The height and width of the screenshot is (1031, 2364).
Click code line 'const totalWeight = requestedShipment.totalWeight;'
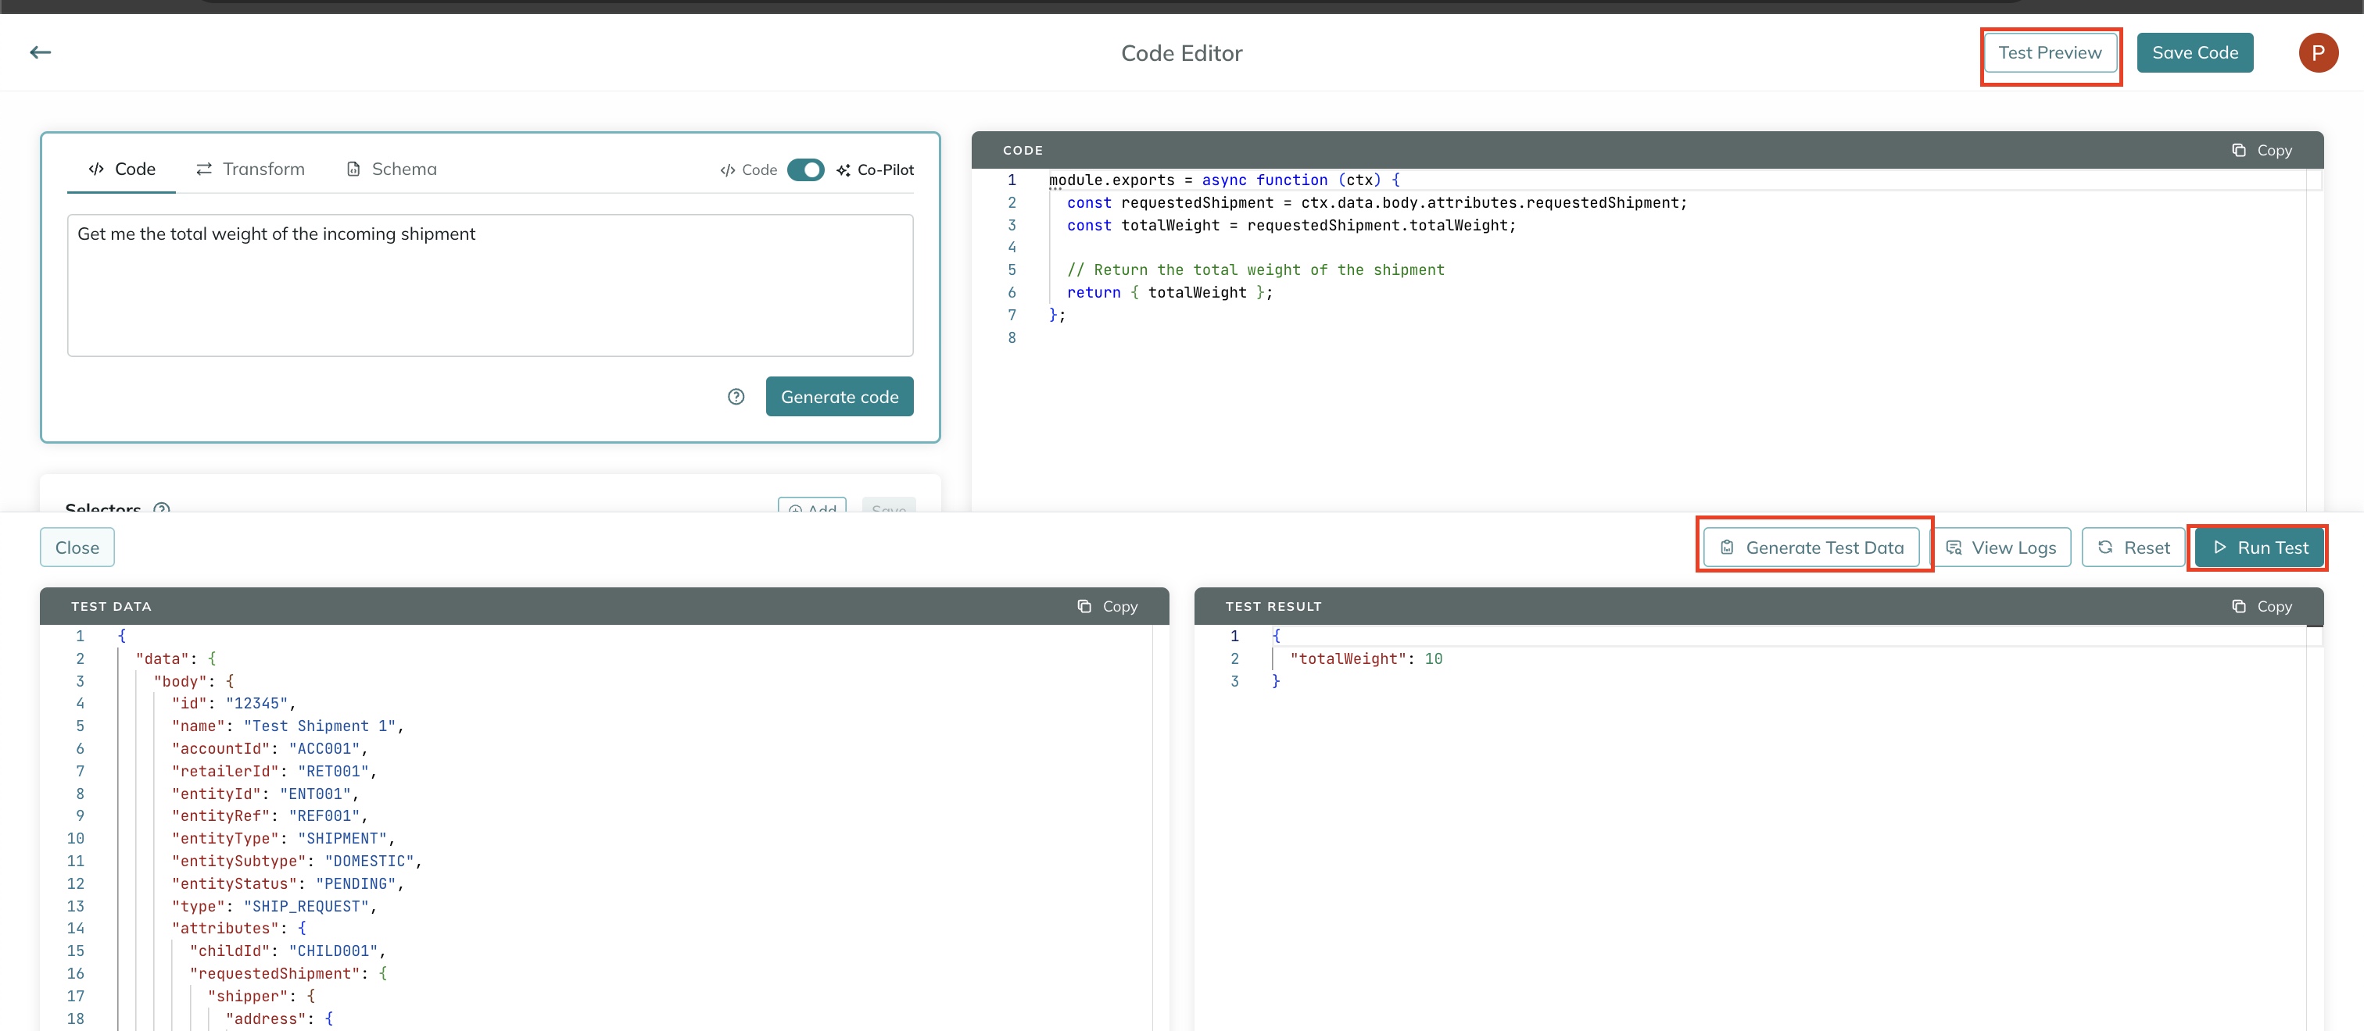click(x=1291, y=225)
